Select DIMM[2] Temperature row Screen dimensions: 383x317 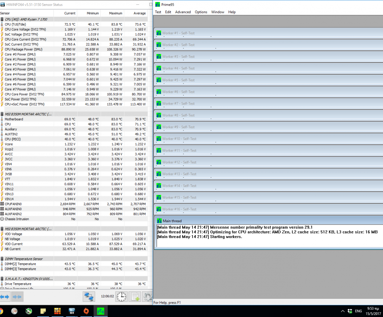click(x=73, y=264)
